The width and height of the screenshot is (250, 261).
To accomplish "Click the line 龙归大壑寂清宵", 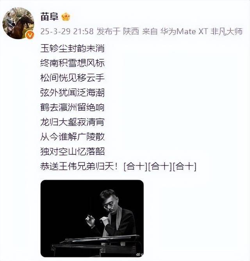I will (x=72, y=122).
